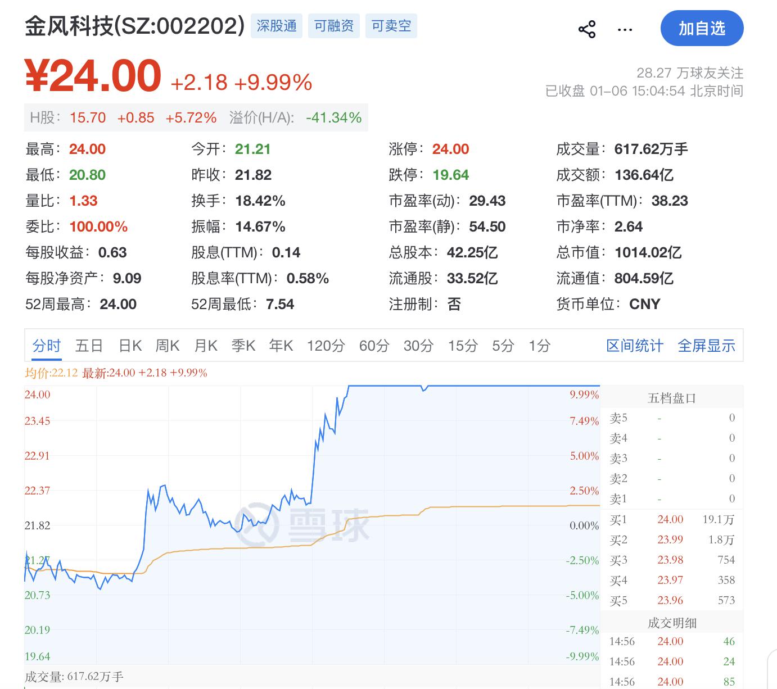Screen dimensions: 777x689
Task: Click the 买4 bid row at 23.97
Action: 672,580
